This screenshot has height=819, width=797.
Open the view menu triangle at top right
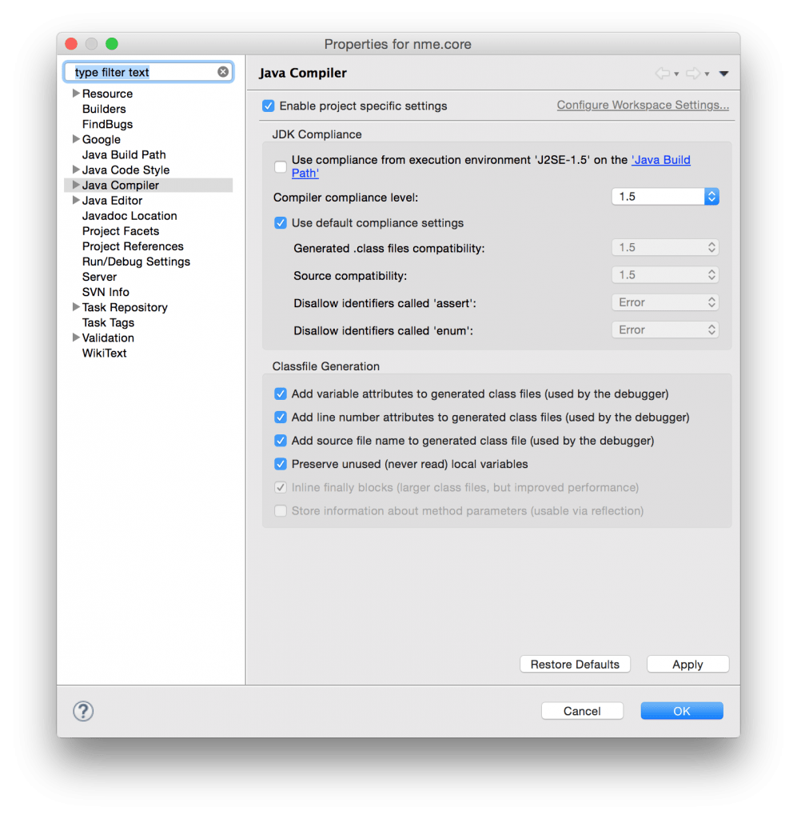[723, 73]
